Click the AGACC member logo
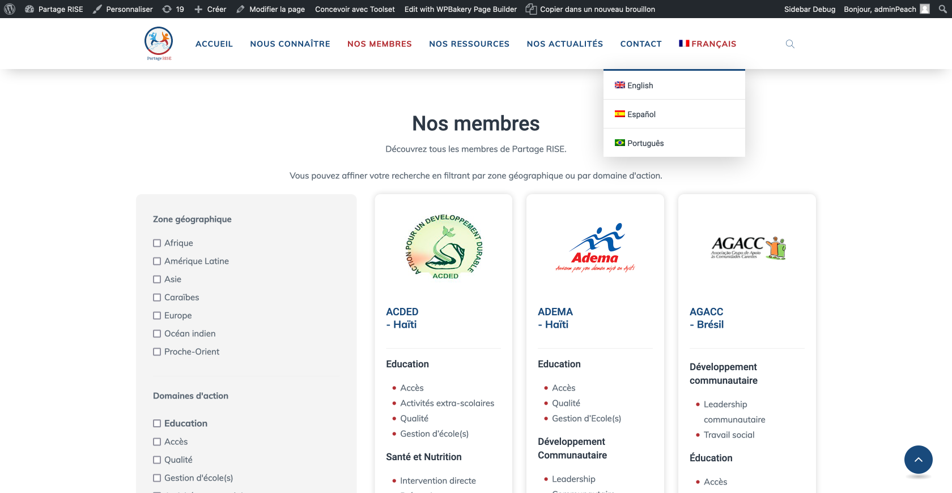Viewport: 952px width, 493px height. pyautogui.click(x=748, y=248)
